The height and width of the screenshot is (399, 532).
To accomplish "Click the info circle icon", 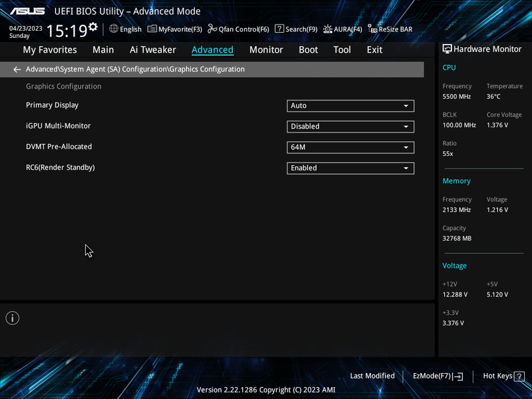I will 13,318.
